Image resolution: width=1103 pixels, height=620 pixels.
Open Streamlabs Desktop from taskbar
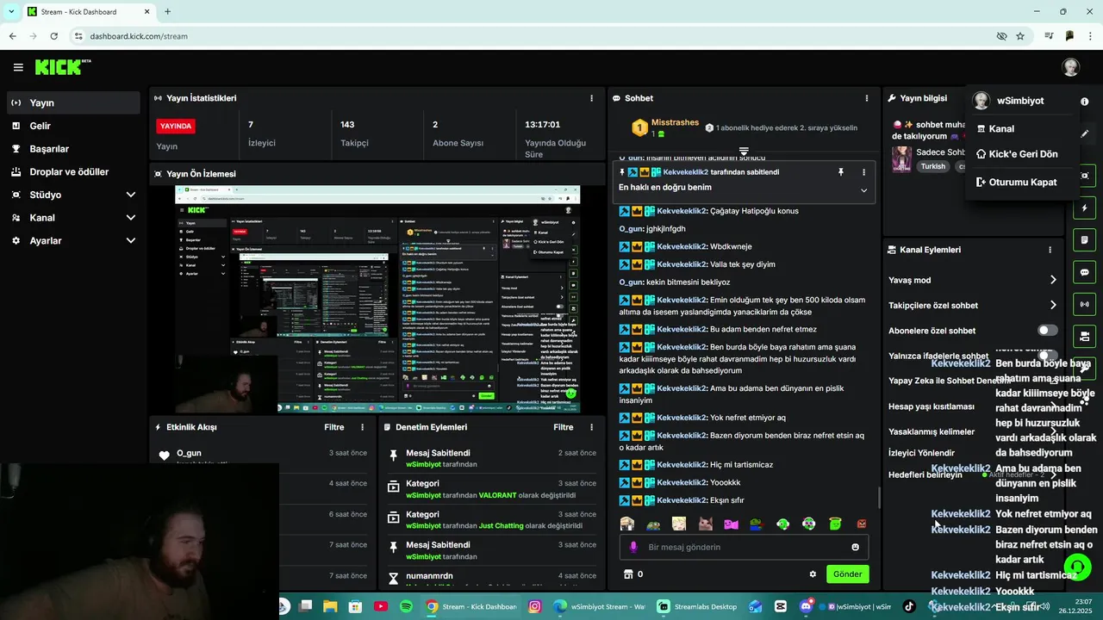point(698,606)
